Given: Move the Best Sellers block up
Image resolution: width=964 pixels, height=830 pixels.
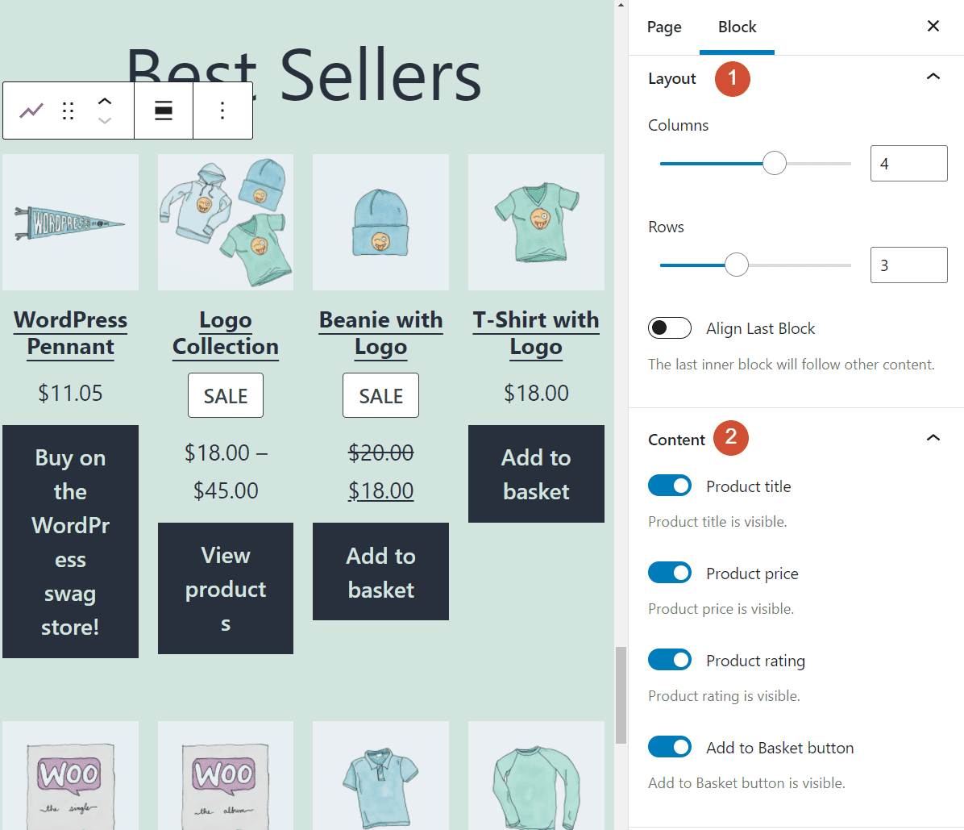Looking at the screenshot, I should pos(104,101).
